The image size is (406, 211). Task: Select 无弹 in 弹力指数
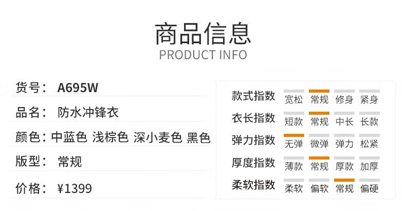[293, 144]
